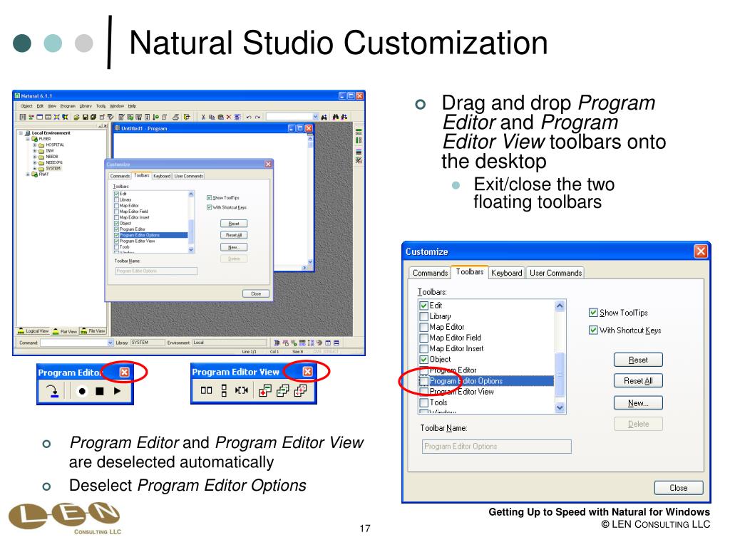Click the up arrow of enlarged toolbars list scrollbar
This screenshot has width=730, height=547.
560,306
